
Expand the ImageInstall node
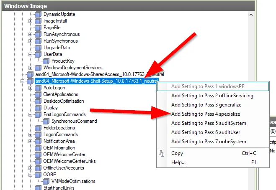(30, 21)
